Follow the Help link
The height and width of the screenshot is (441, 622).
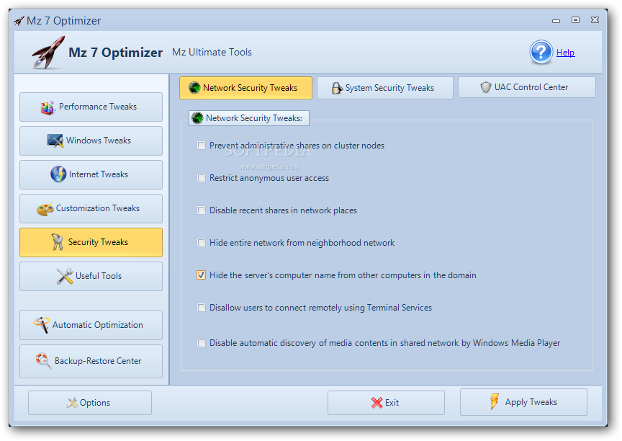pyautogui.click(x=565, y=53)
